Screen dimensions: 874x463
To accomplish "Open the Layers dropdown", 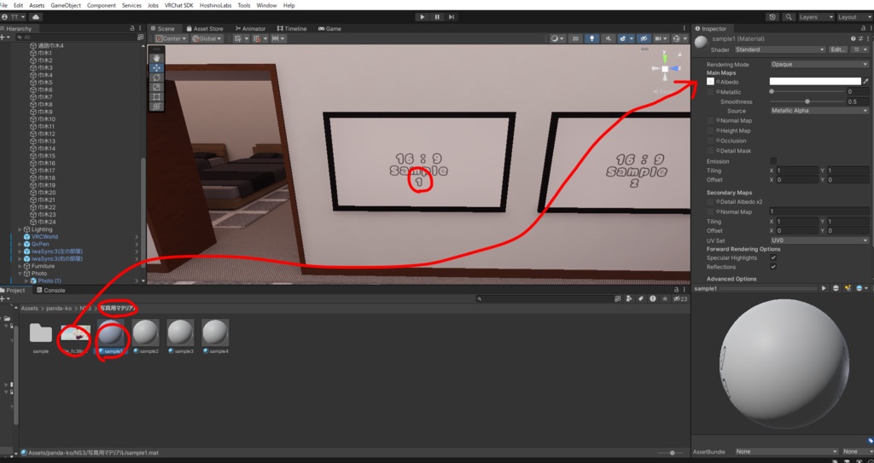I will pyautogui.click(x=816, y=17).
